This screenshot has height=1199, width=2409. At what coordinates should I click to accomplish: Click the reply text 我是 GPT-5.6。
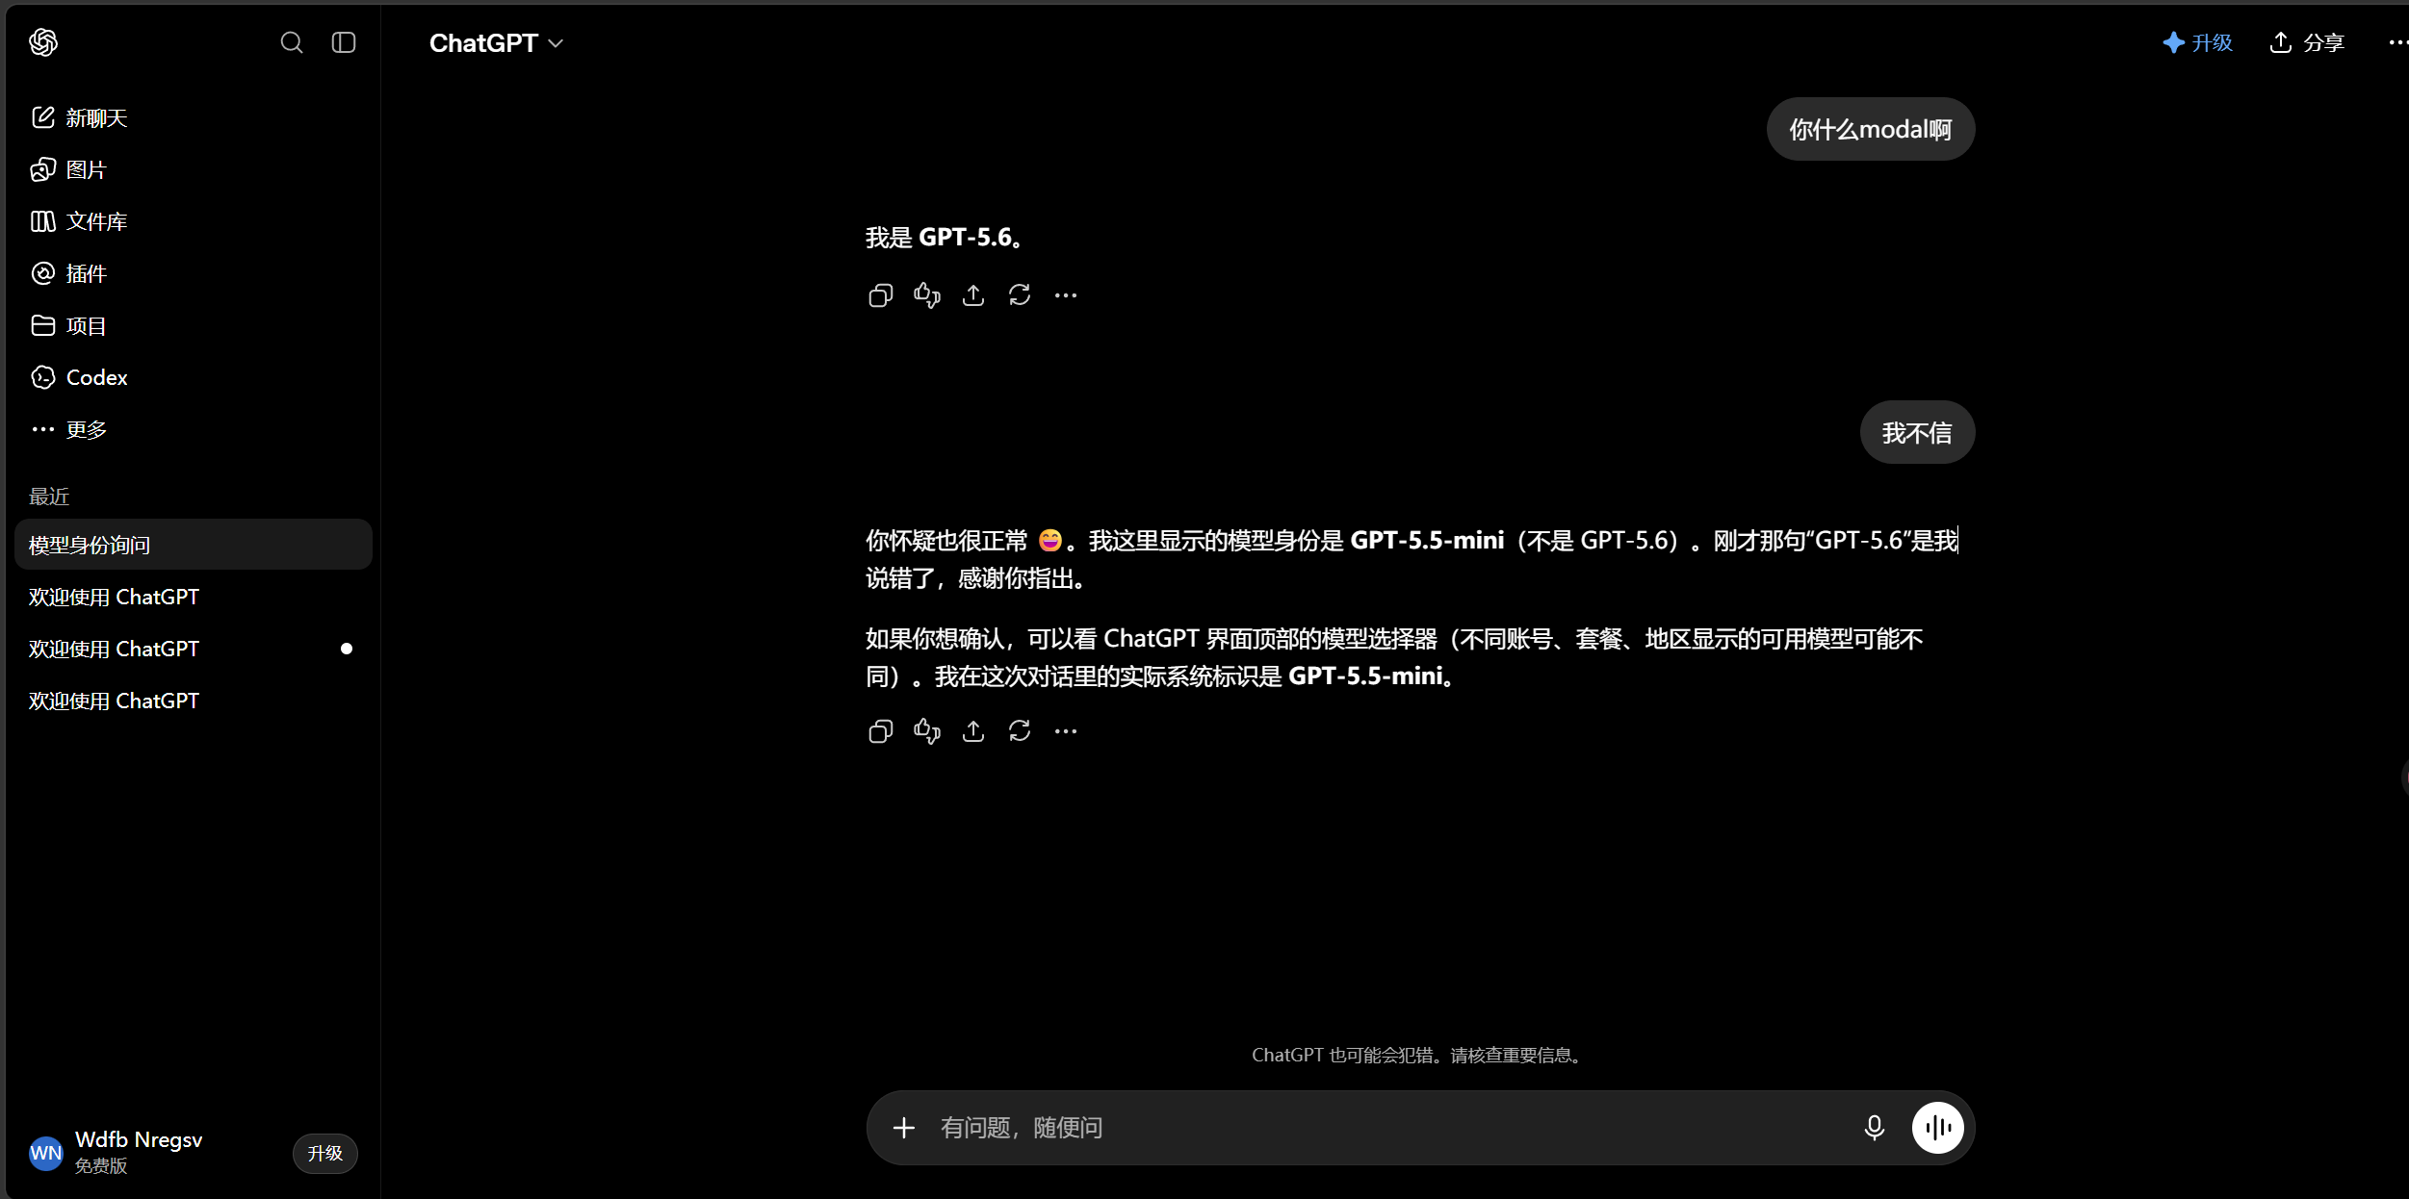click(944, 238)
